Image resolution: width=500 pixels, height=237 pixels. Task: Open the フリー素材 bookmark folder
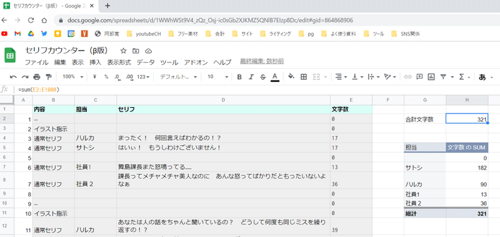(183, 34)
